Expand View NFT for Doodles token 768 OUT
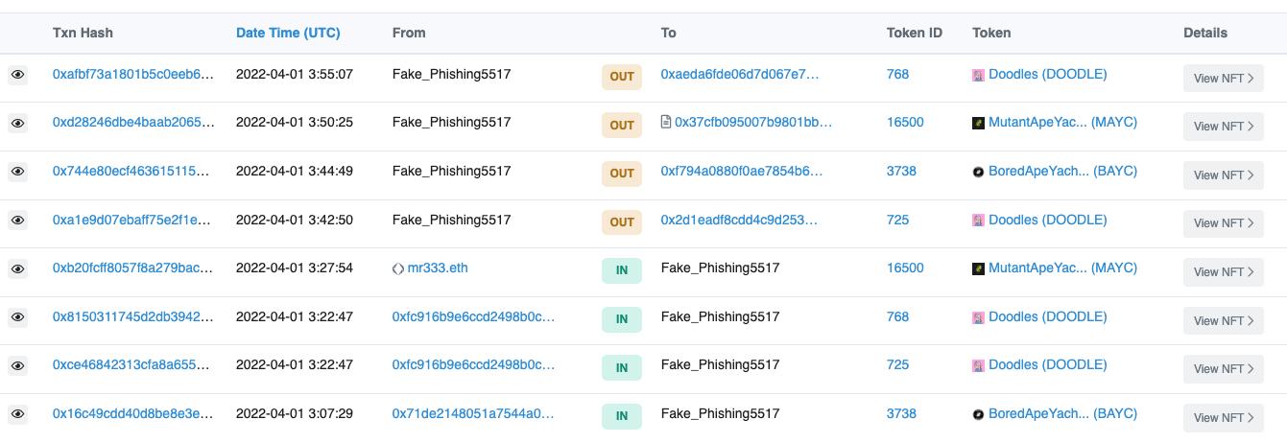Image resolution: width=1287 pixels, height=443 pixels. (1223, 79)
